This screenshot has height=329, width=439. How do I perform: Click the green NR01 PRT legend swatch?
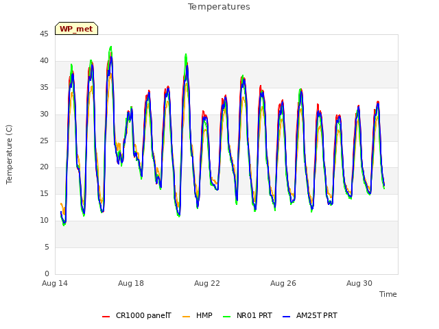pos(227,317)
